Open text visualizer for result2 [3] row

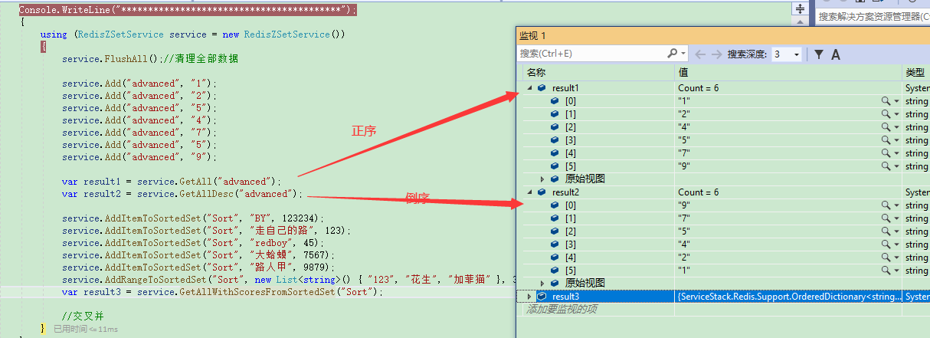pos(885,244)
